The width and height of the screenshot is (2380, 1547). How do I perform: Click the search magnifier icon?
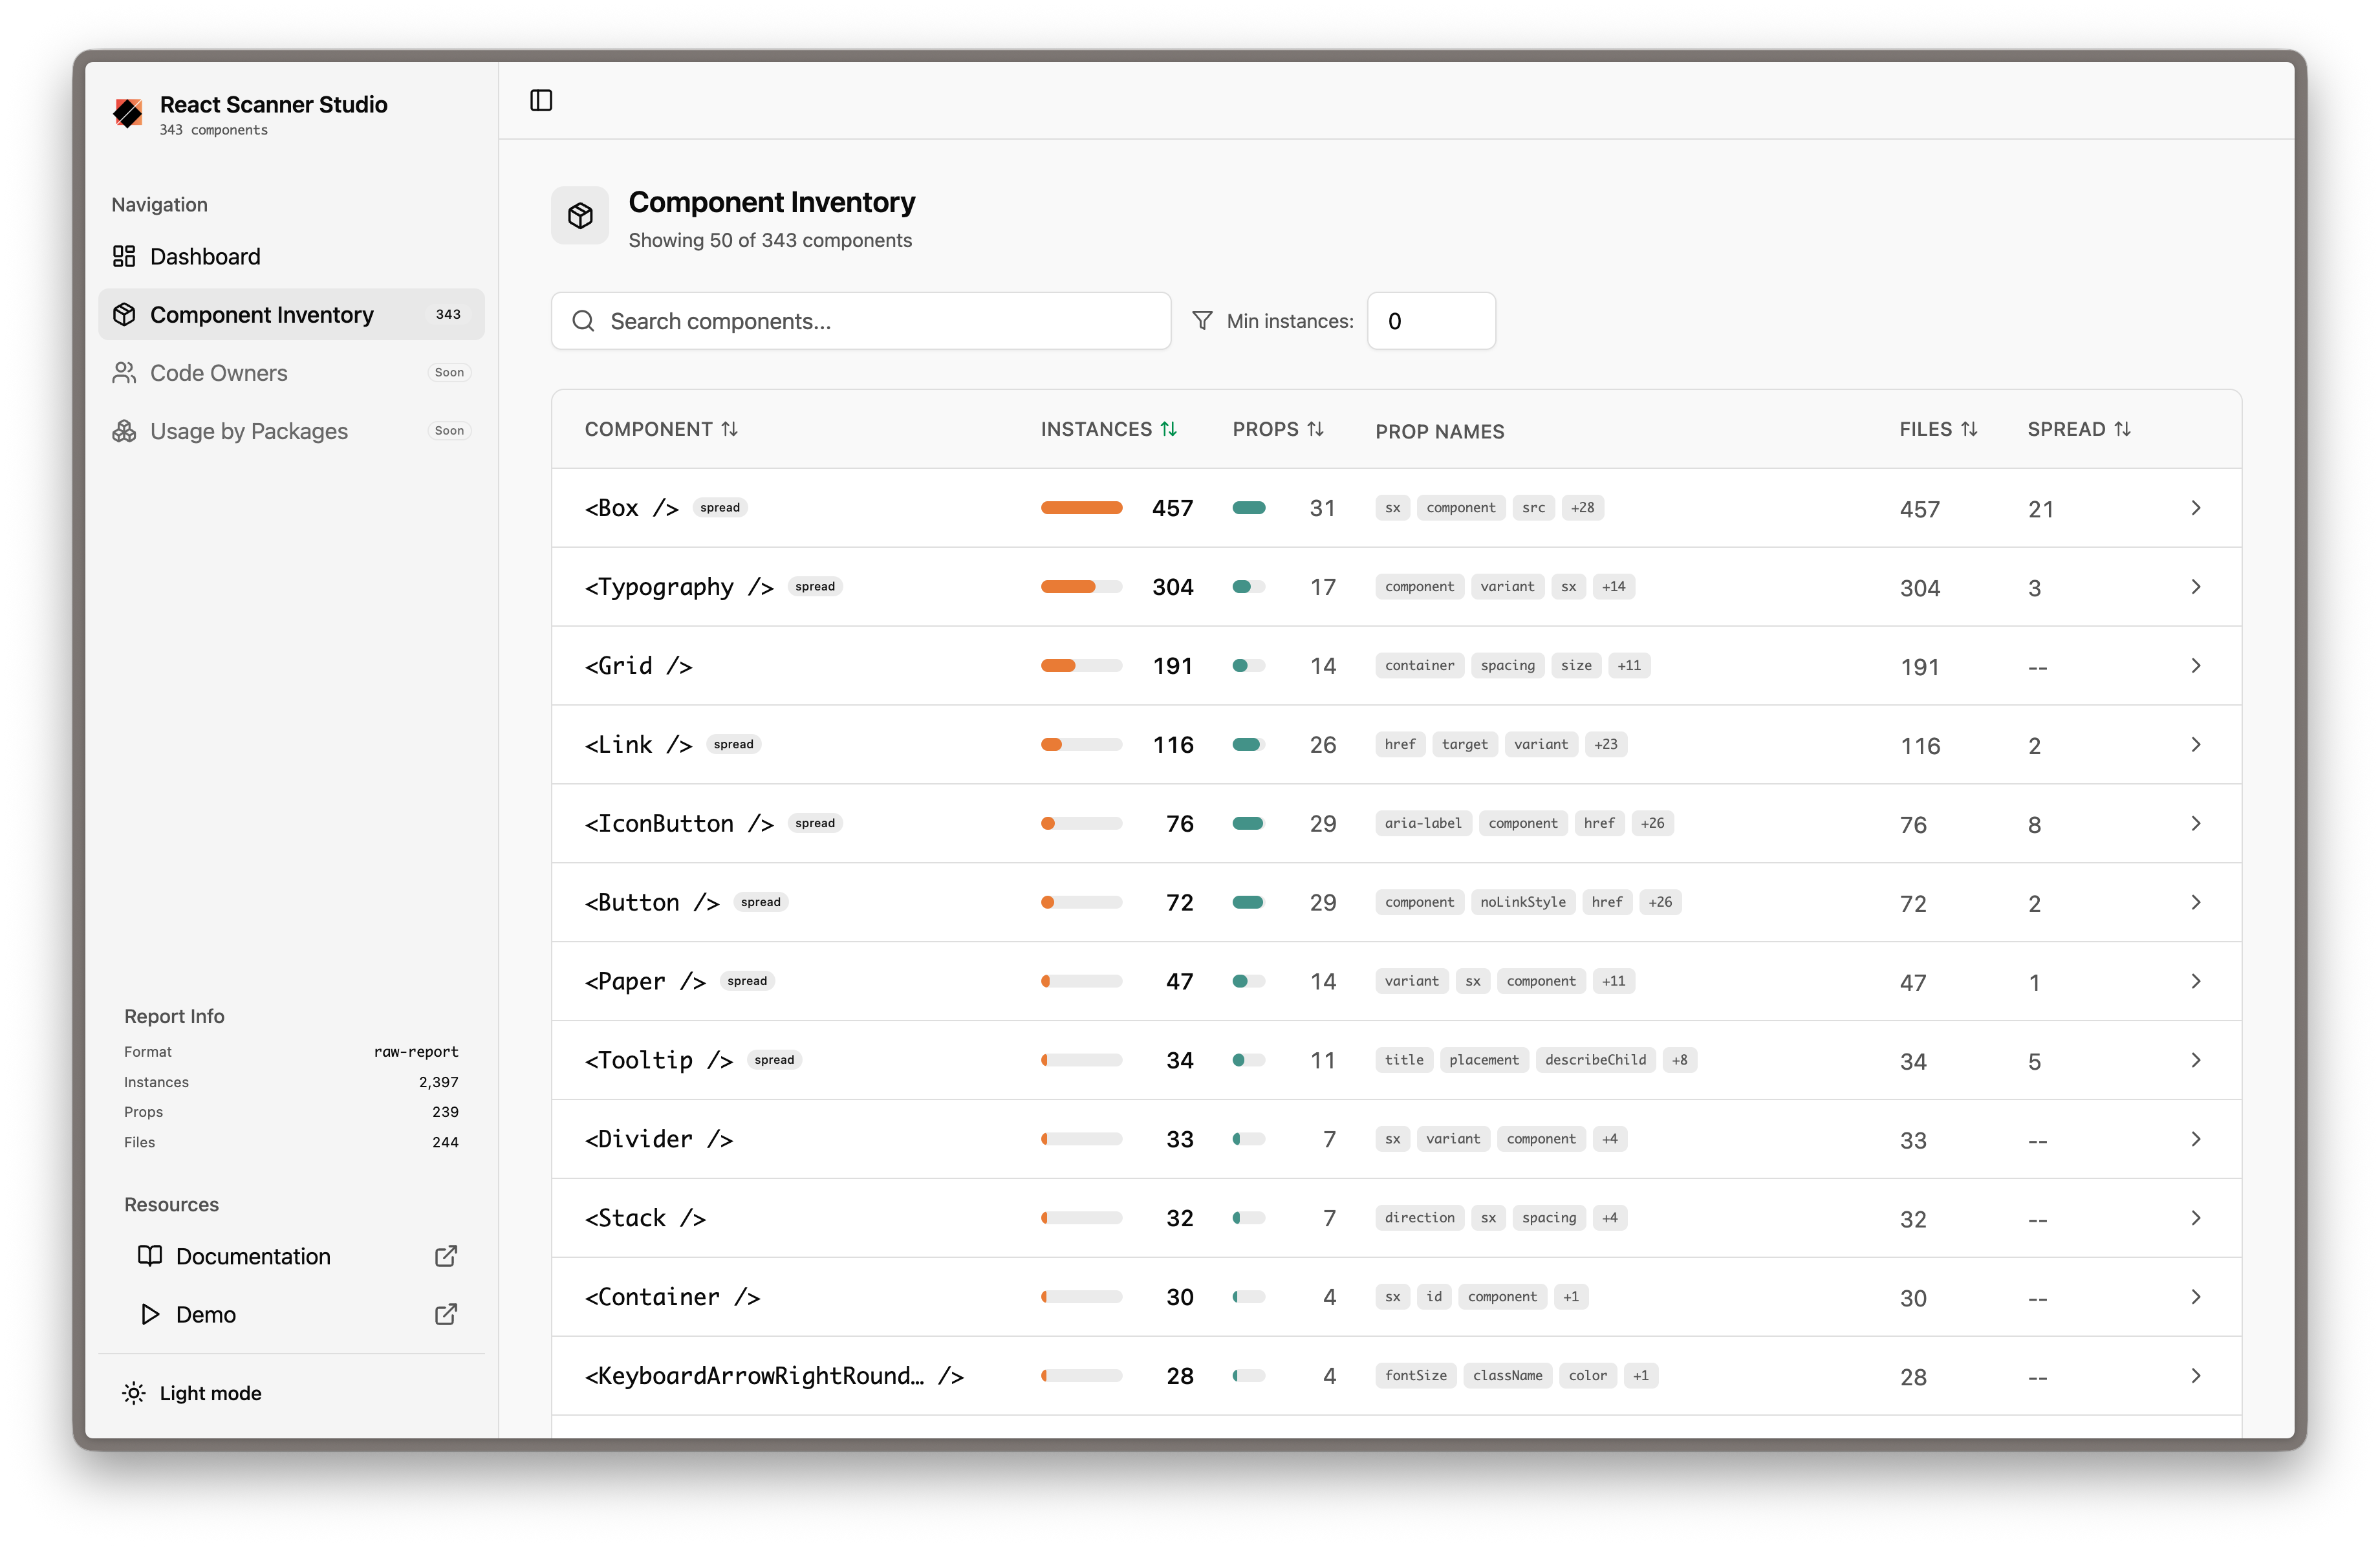[583, 321]
